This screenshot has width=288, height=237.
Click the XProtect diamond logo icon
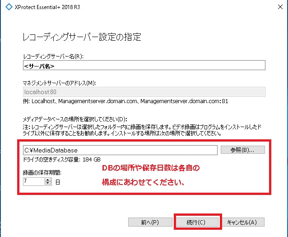point(9,7)
